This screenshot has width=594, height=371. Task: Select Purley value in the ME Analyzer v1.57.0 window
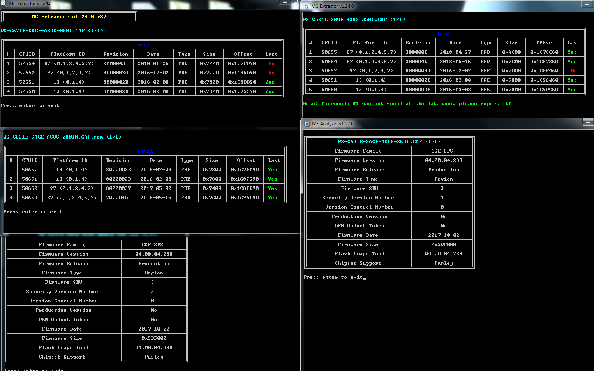pos(444,263)
